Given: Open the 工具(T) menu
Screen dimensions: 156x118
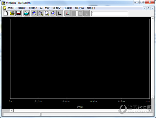Looking at the screenshot, I should pyautogui.click(x=68, y=8).
